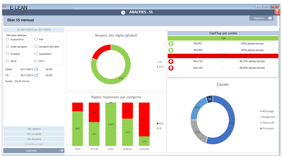Open the Par ateliers filter section
Screen dimensions: 282x157
tap(34, 129)
